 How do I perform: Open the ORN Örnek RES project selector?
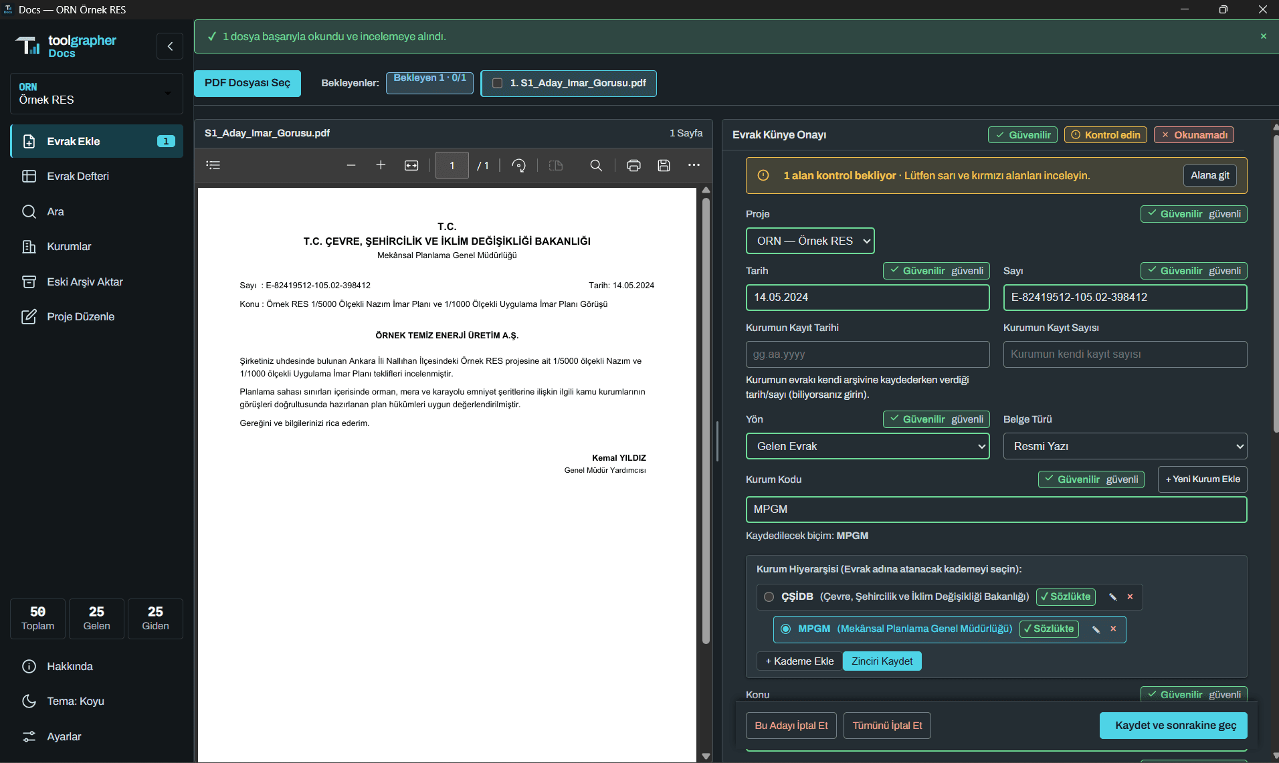[96, 94]
